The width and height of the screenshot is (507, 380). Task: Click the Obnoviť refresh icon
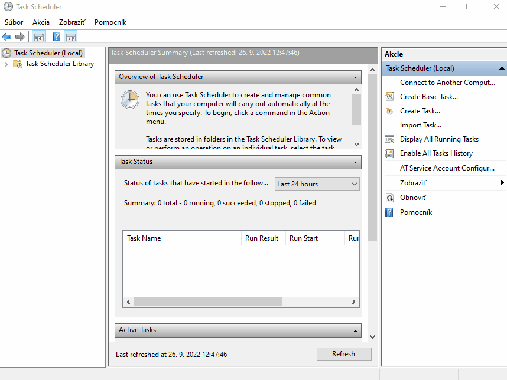(389, 198)
